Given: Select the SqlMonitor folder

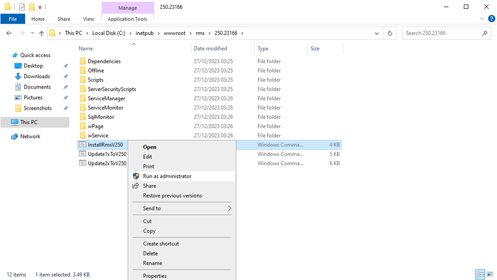Looking at the screenshot, I should pyautogui.click(x=101, y=117).
